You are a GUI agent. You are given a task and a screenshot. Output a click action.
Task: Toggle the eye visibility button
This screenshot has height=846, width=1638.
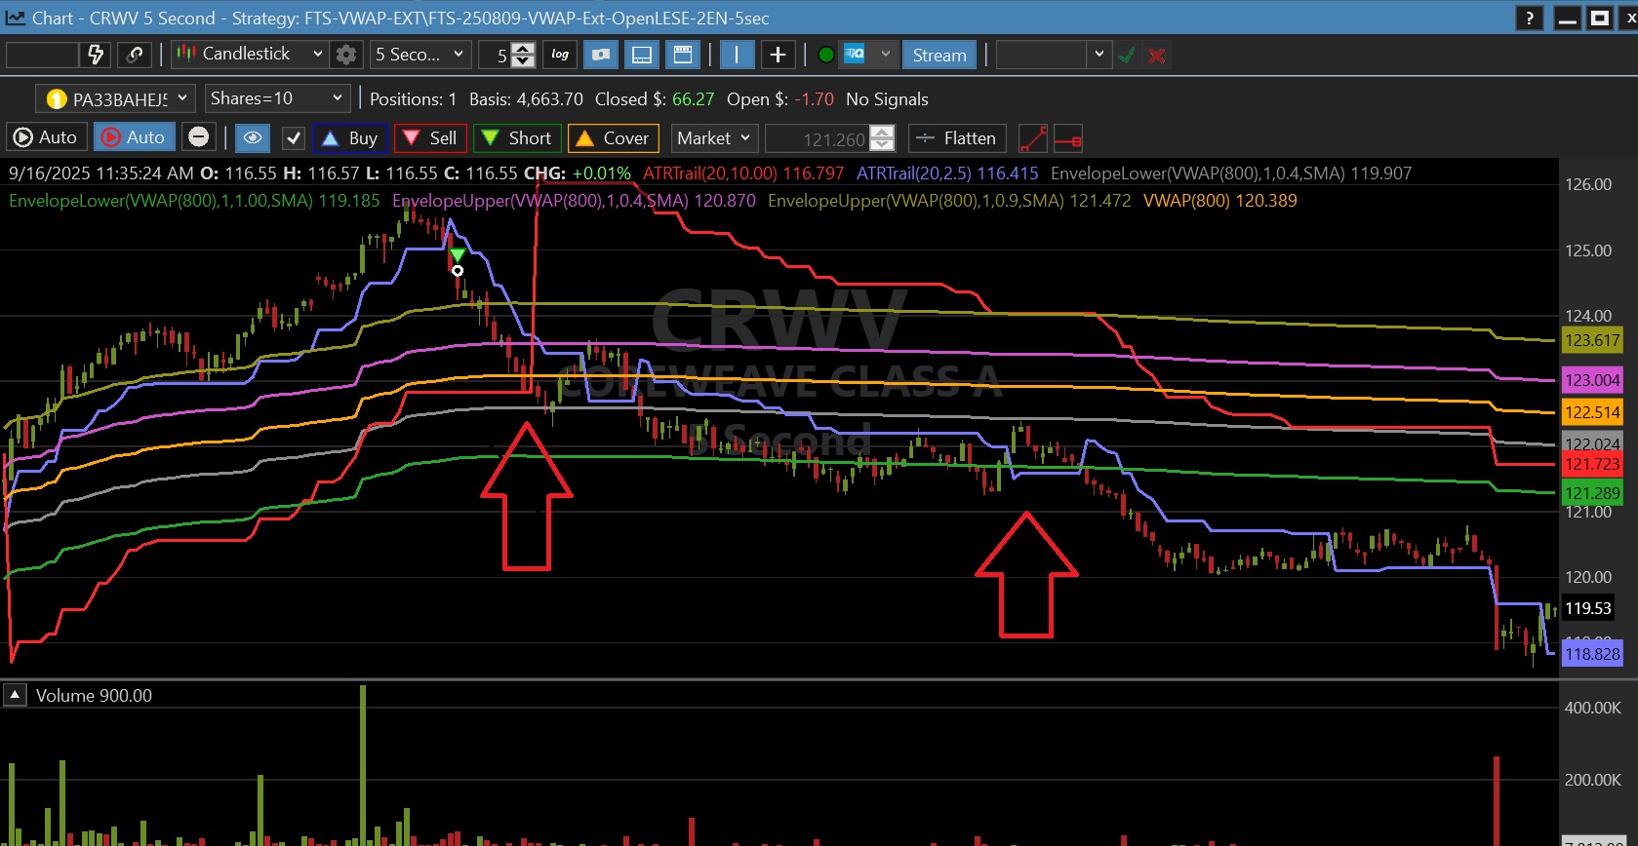[253, 137]
